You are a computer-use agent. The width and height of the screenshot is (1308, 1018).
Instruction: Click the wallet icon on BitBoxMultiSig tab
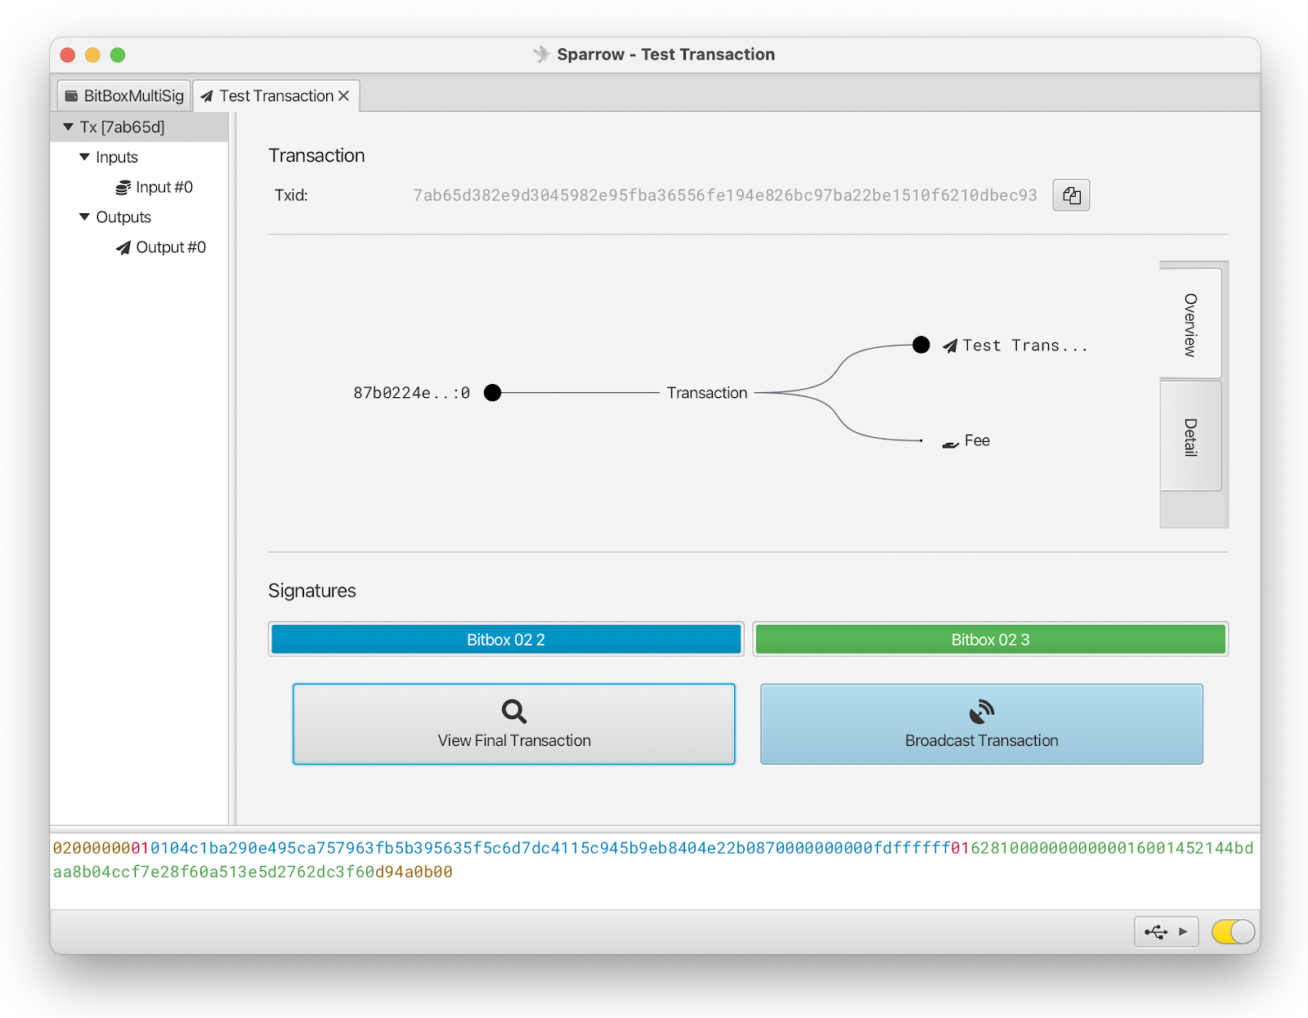[x=71, y=96]
